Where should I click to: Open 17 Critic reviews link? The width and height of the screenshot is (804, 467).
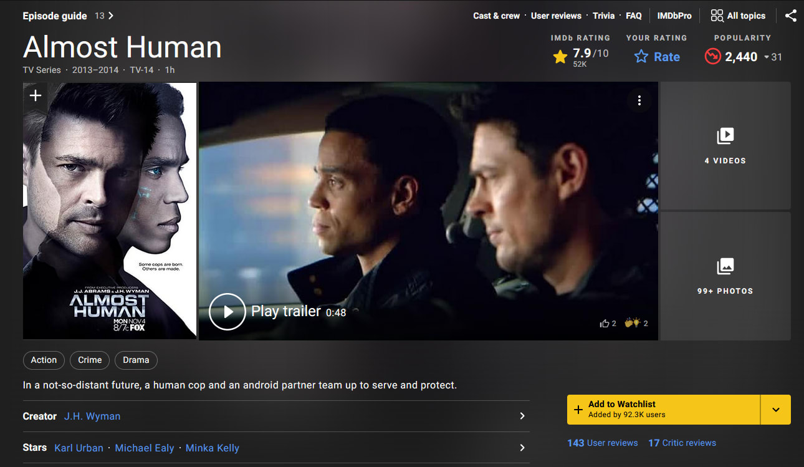pyautogui.click(x=682, y=443)
